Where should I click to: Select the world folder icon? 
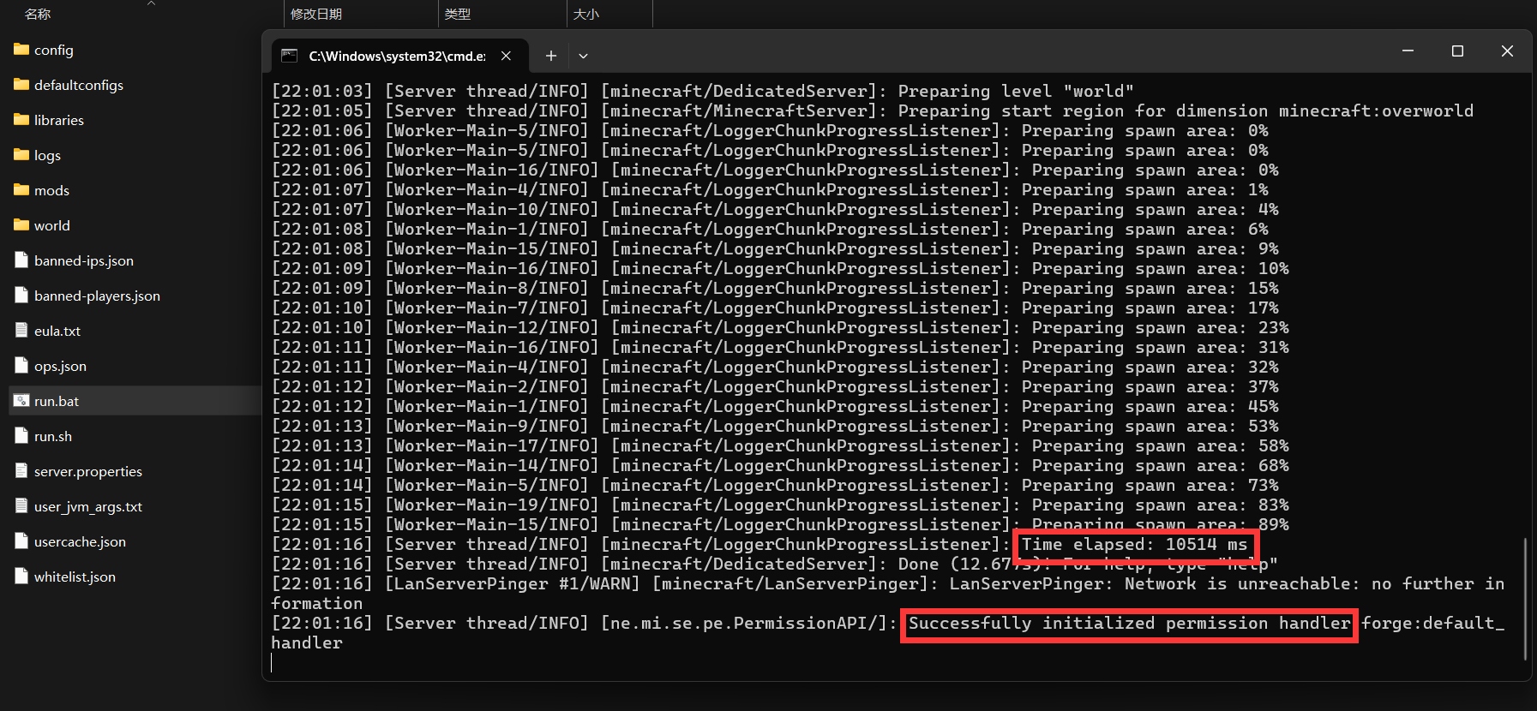[x=21, y=225]
